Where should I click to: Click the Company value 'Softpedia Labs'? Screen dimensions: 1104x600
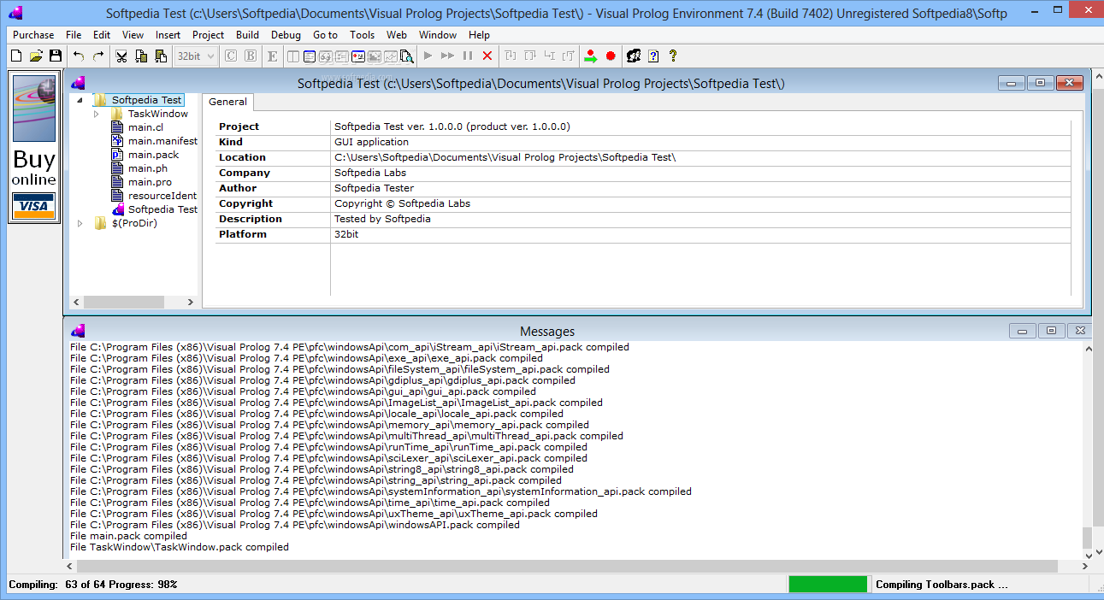370,173
